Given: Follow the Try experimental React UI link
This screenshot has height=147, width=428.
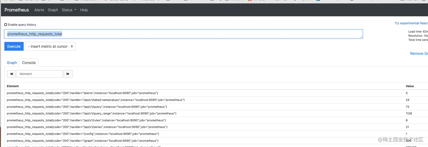Looking at the screenshot, I should (411, 23).
